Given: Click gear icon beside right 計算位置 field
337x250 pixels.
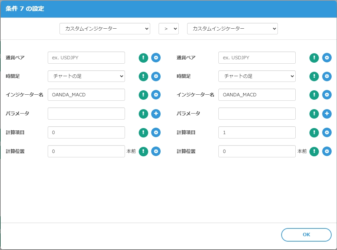Looking at the screenshot, I should 327,152.
